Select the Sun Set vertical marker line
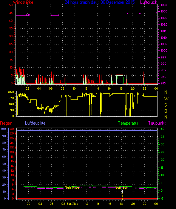The height and width of the screenshot is (209, 176). pyautogui.click(x=122, y=194)
